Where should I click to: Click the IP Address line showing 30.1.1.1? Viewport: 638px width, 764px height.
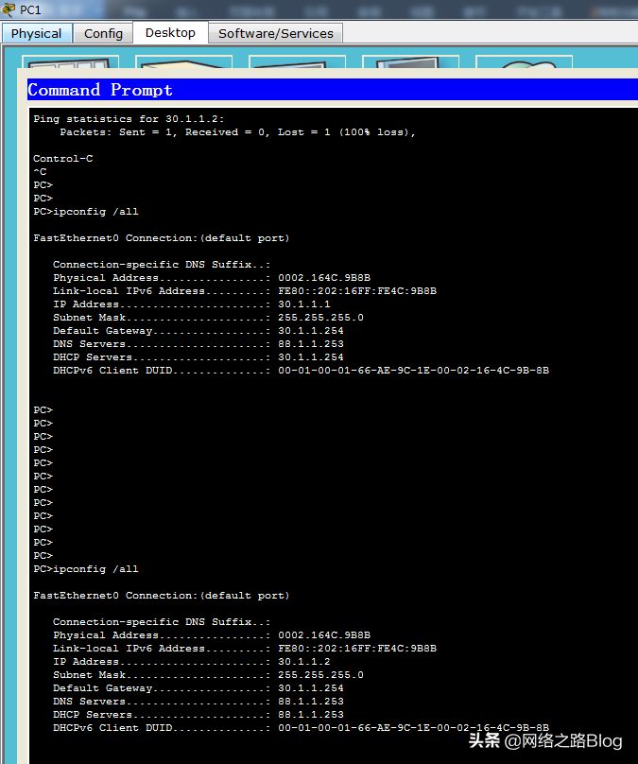191,304
